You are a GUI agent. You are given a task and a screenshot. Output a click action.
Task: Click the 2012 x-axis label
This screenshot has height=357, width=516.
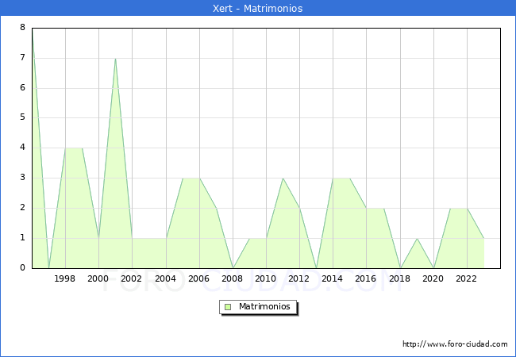[298, 278]
